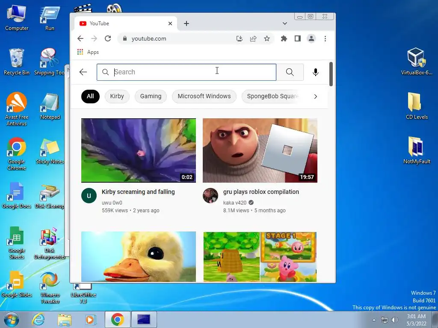The image size is (438, 328).
Task: Close the YouTube tab
Action: (x=170, y=23)
